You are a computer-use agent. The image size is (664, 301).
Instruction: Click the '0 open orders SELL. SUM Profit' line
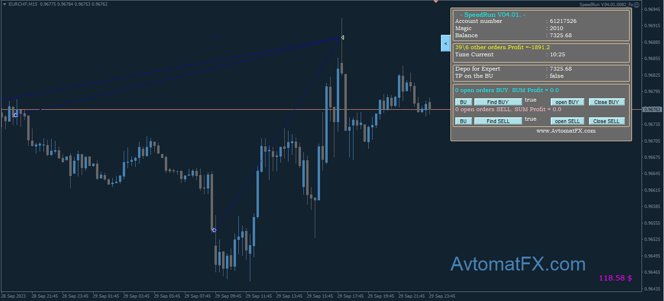pos(508,109)
